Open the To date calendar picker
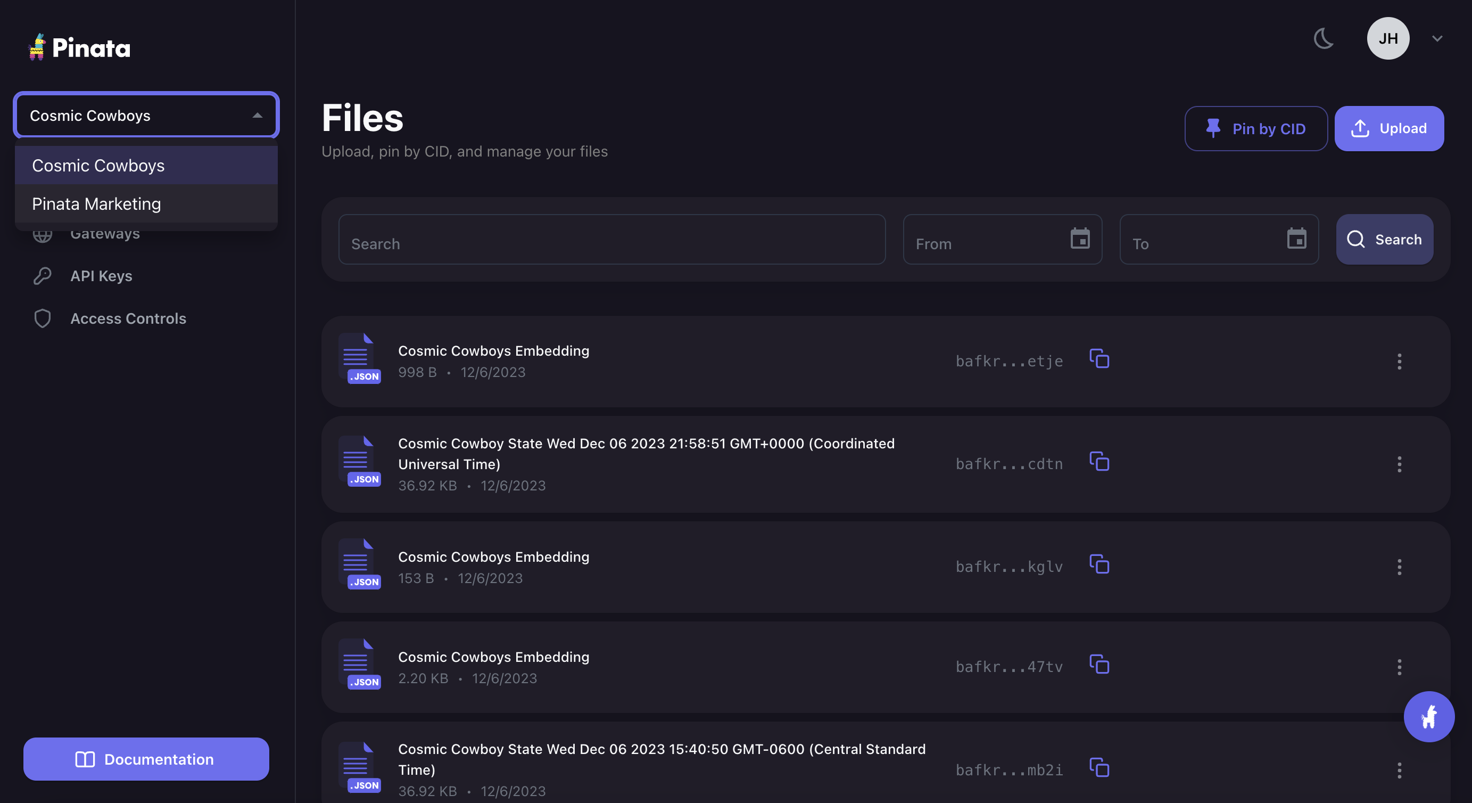 [x=1296, y=238]
